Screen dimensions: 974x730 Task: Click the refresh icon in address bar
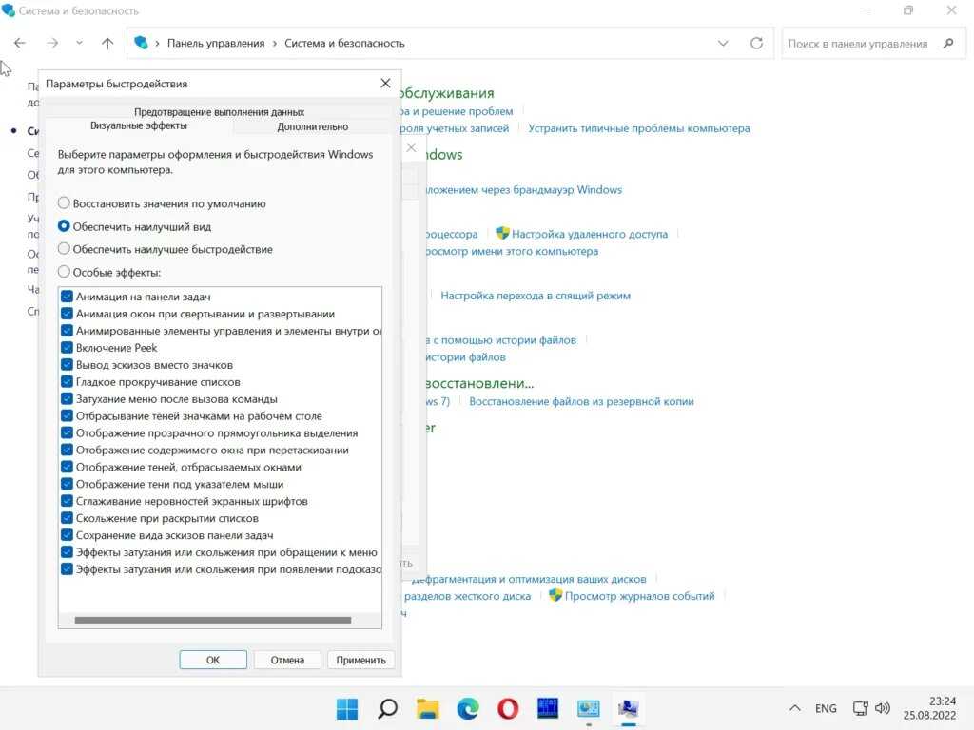tap(756, 43)
